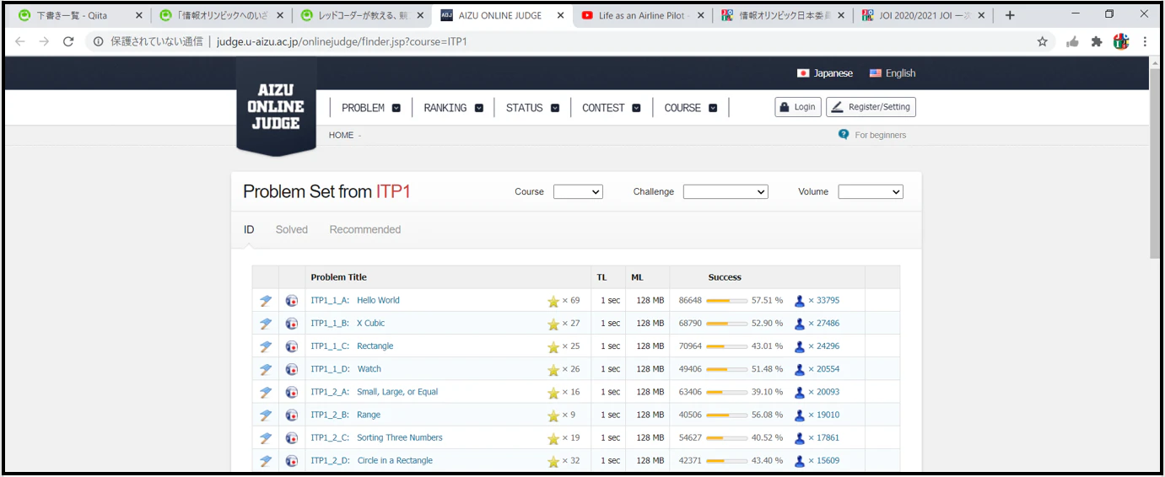1165x477 pixels.
Task: Go to the HOME breadcrumb link
Action: tap(341, 135)
